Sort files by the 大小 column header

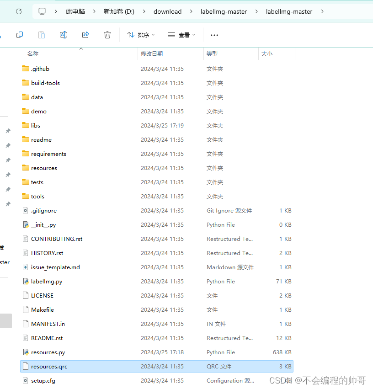coord(266,53)
